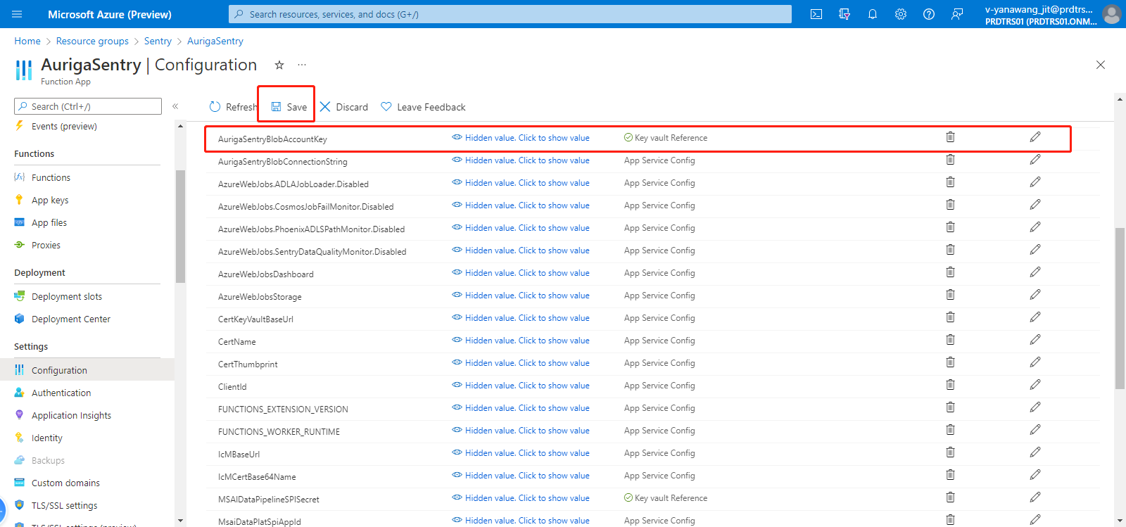This screenshot has height=527, width=1126.
Task: Open the more options ellipsis beside the title
Action: click(302, 65)
